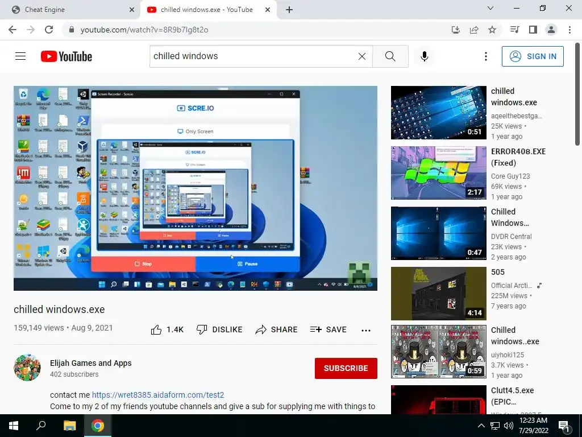Open File Explorer from taskbar
This screenshot has height=437, width=582.
coord(69,426)
